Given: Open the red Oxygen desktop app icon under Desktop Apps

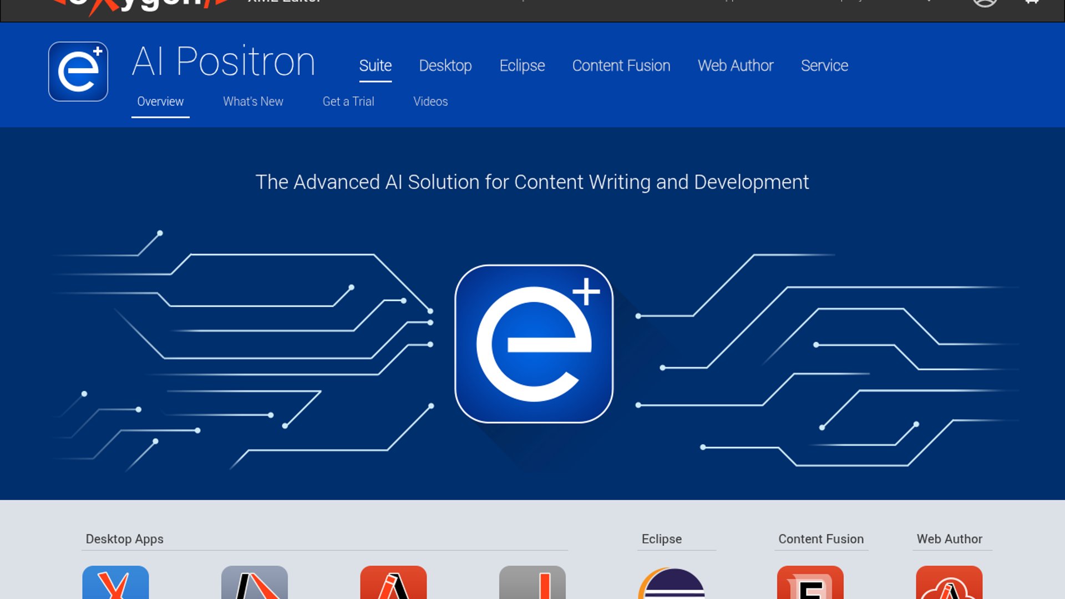Looking at the screenshot, I should pos(393,582).
